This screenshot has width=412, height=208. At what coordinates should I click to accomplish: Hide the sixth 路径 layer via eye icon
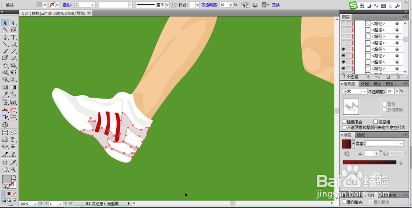(344, 55)
